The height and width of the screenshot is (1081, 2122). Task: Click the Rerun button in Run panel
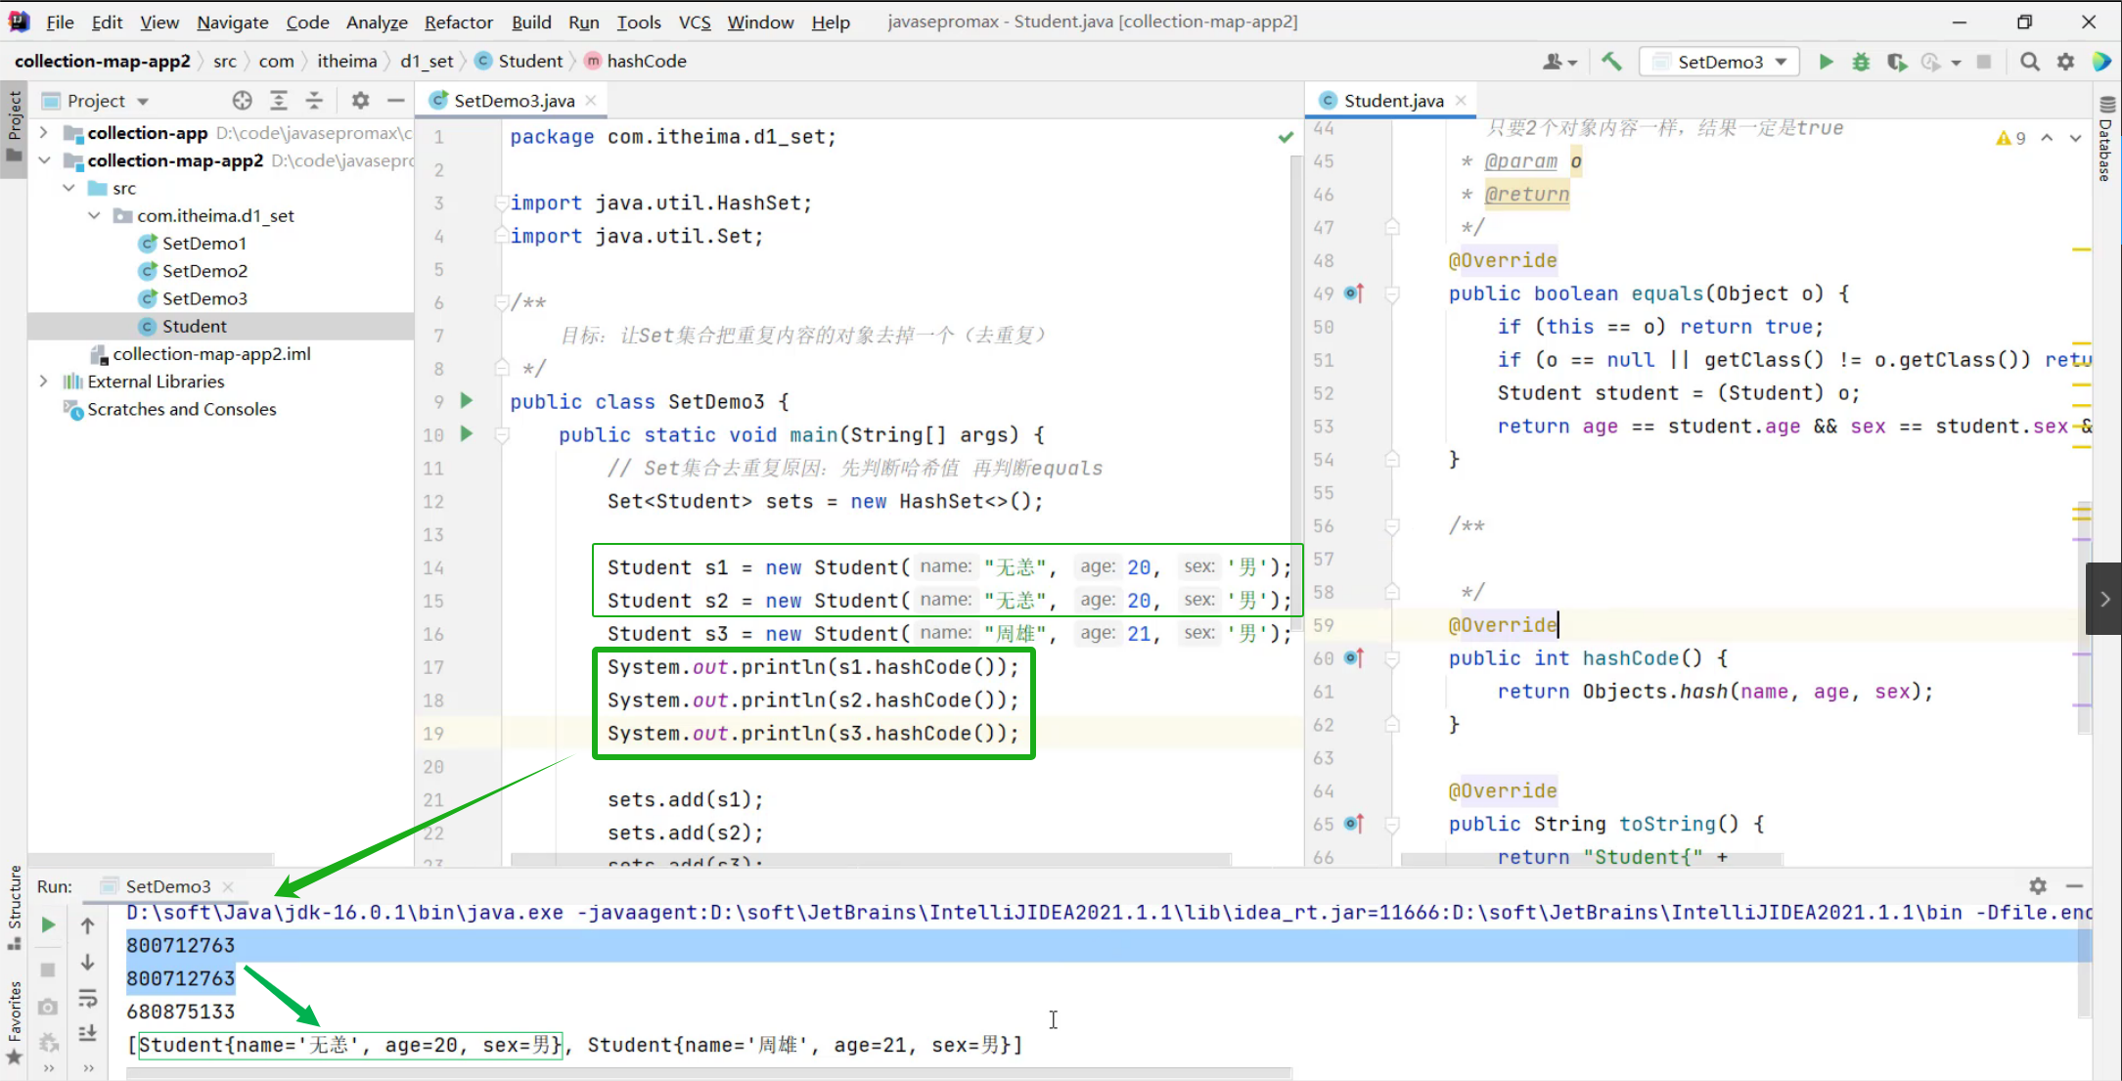(x=48, y=924)
